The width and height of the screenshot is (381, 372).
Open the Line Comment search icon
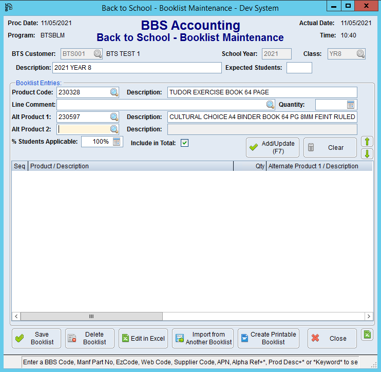270,105
